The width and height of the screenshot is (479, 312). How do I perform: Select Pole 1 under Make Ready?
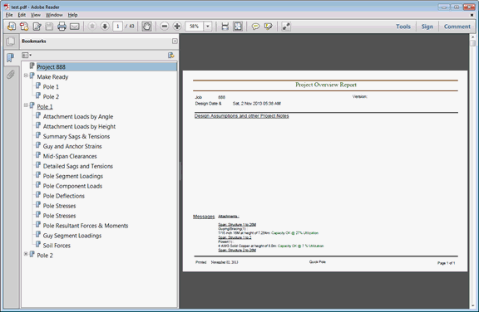click(51, 87)
